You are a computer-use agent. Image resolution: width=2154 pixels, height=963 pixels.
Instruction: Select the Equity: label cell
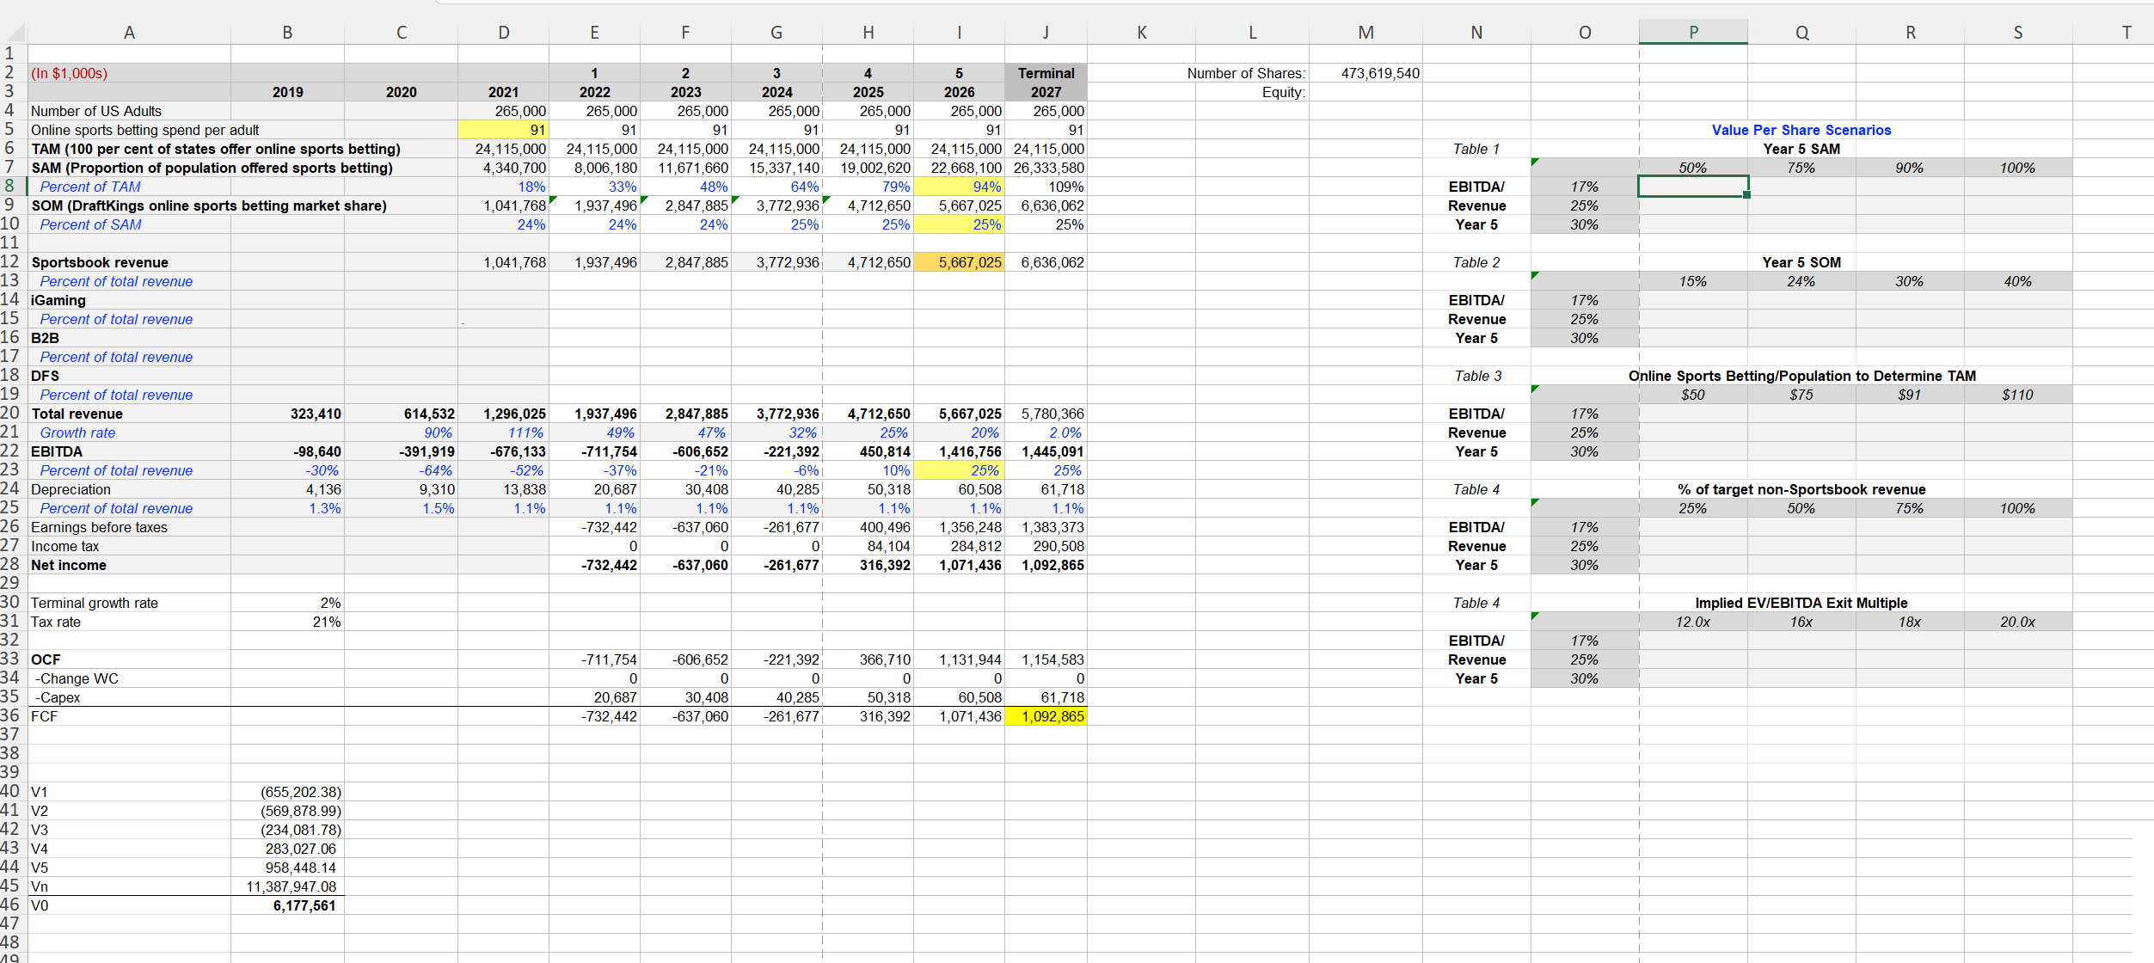click(1252, 92)
